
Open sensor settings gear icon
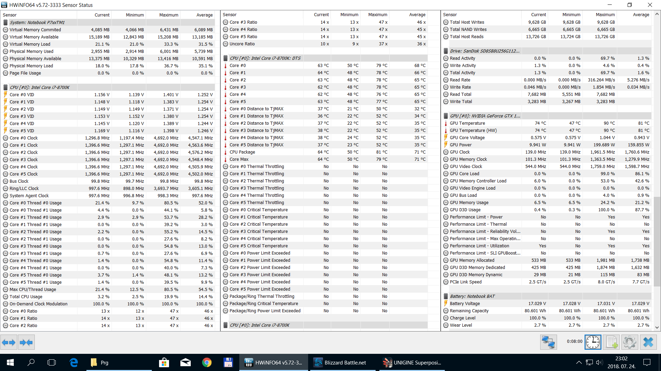pyautogui.click(x=630, y=342)
